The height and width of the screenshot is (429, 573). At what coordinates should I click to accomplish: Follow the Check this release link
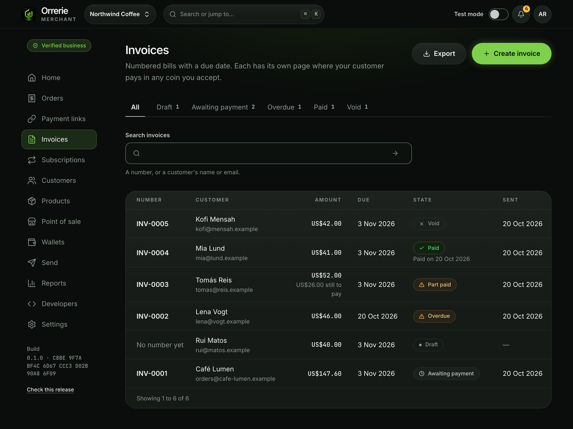pyautogui.click(x=50, y=390)
